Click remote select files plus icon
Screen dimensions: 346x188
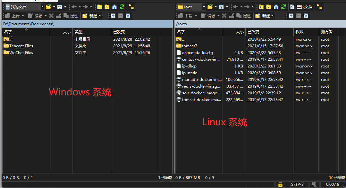coord(291,16)
